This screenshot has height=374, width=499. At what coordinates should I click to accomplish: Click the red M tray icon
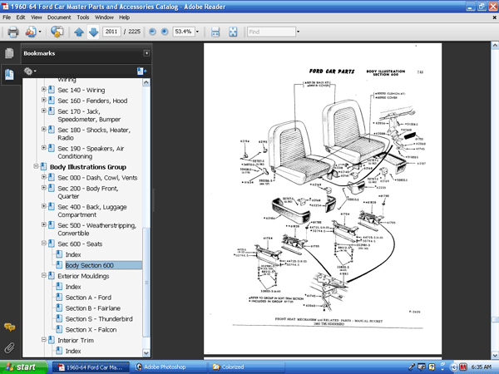463,367
